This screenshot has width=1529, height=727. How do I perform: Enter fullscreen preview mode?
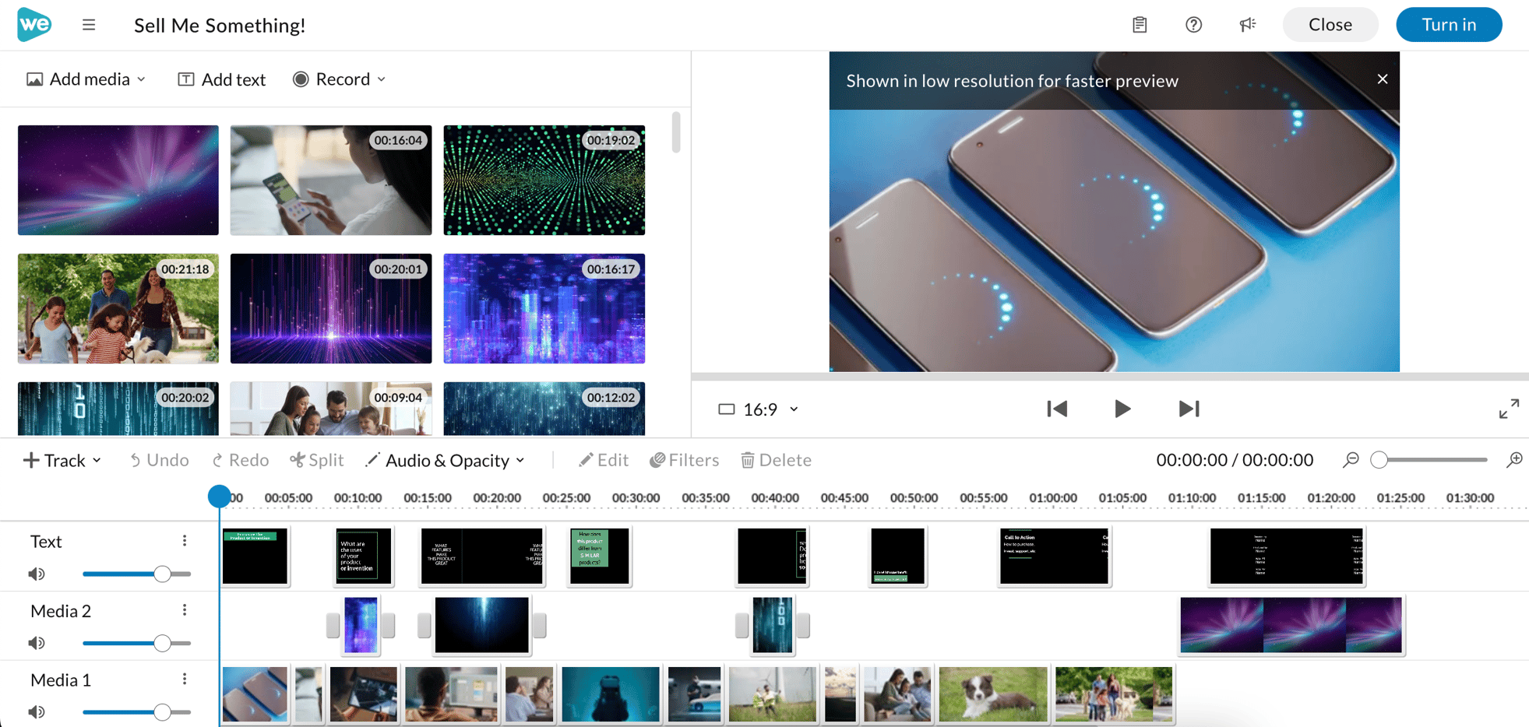1509,409
